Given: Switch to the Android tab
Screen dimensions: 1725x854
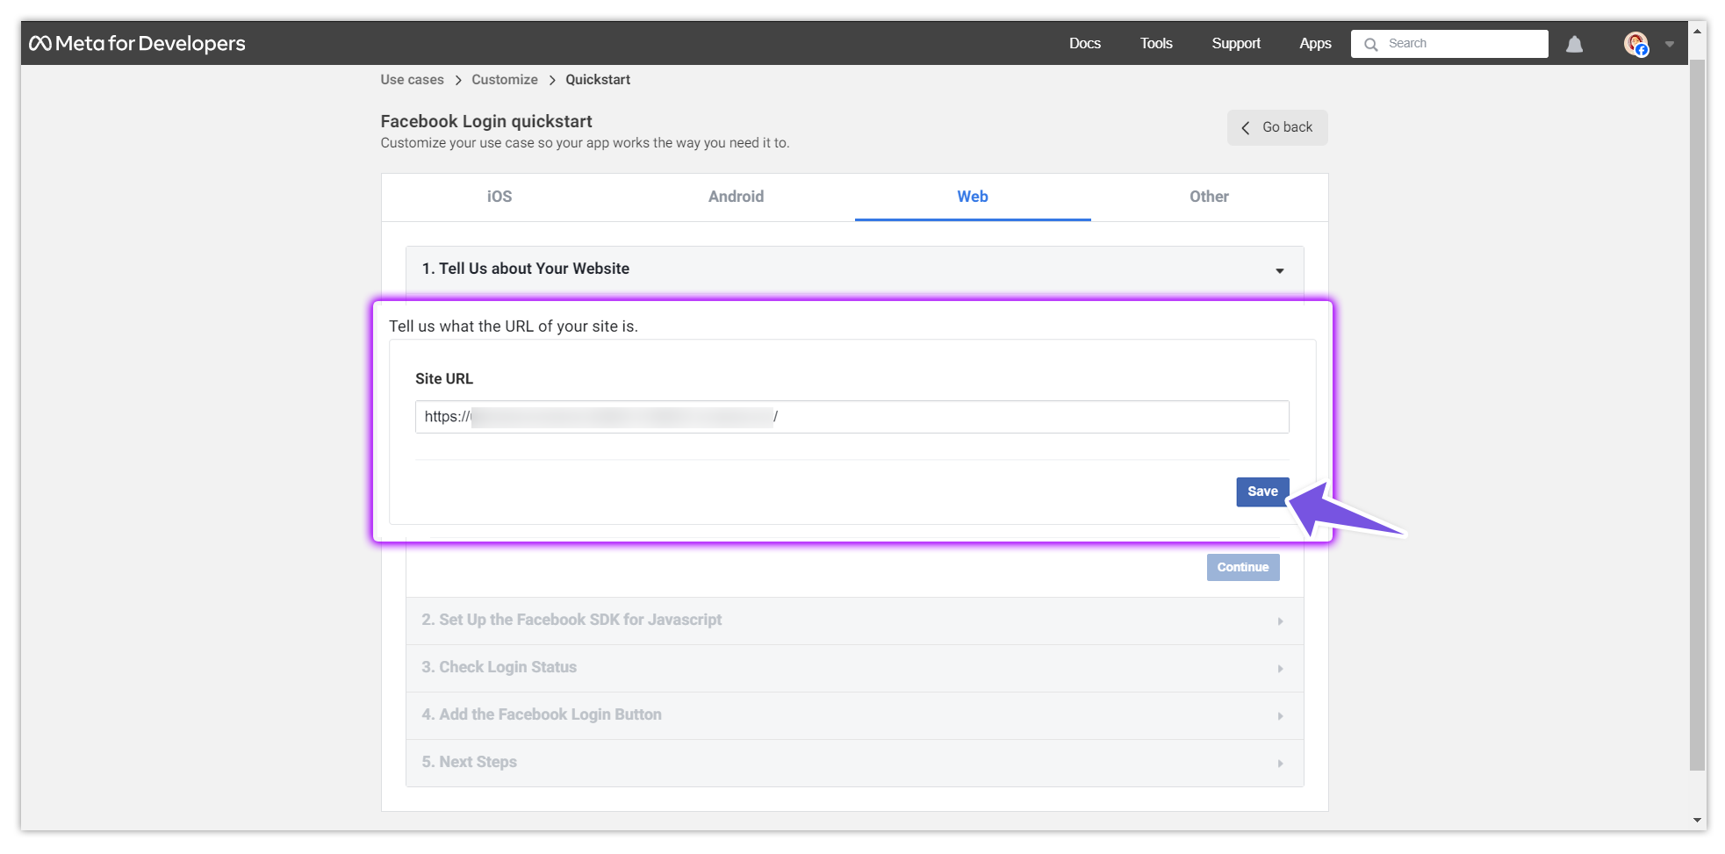Looking at the screenshot, I should coord(736,197).
